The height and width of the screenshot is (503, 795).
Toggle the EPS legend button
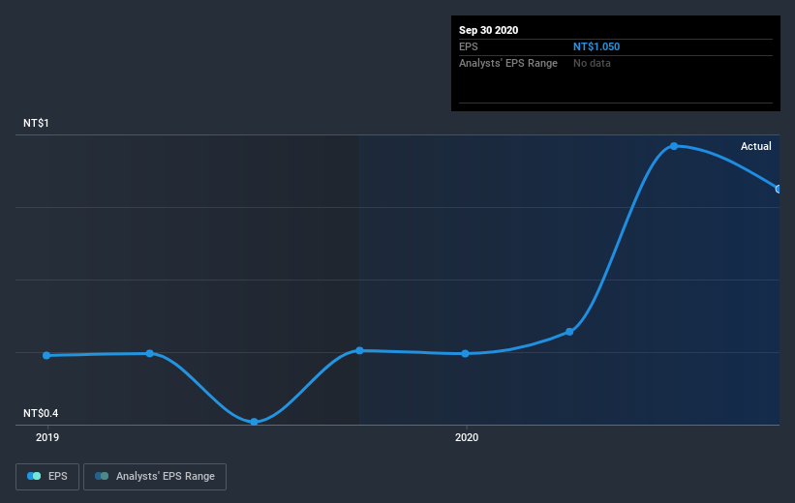47,476
